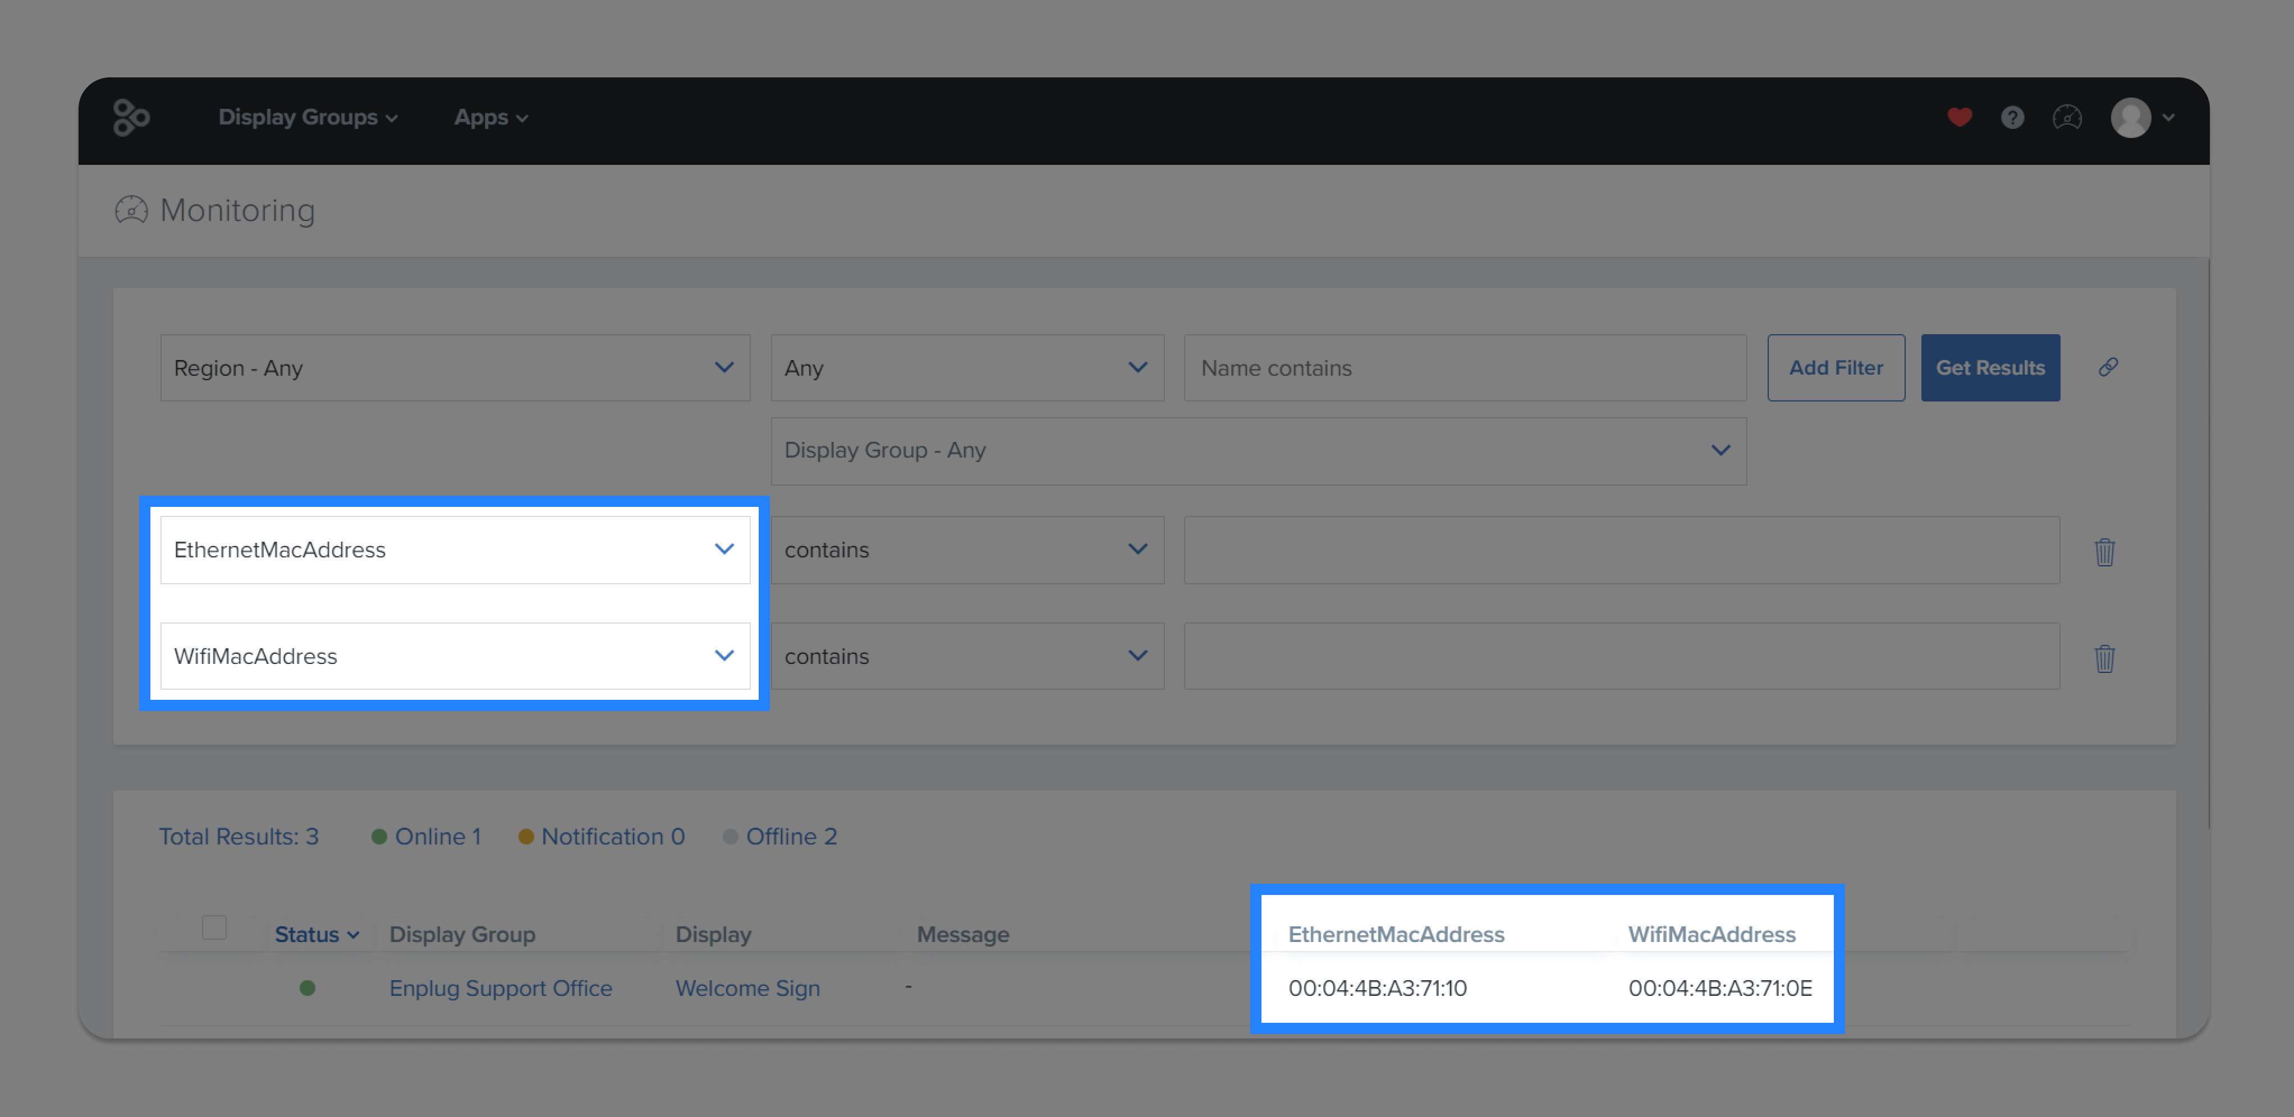Screen dimensions: 2294x1117
Task: Open the favorites heart icon
Action: 1959,118
